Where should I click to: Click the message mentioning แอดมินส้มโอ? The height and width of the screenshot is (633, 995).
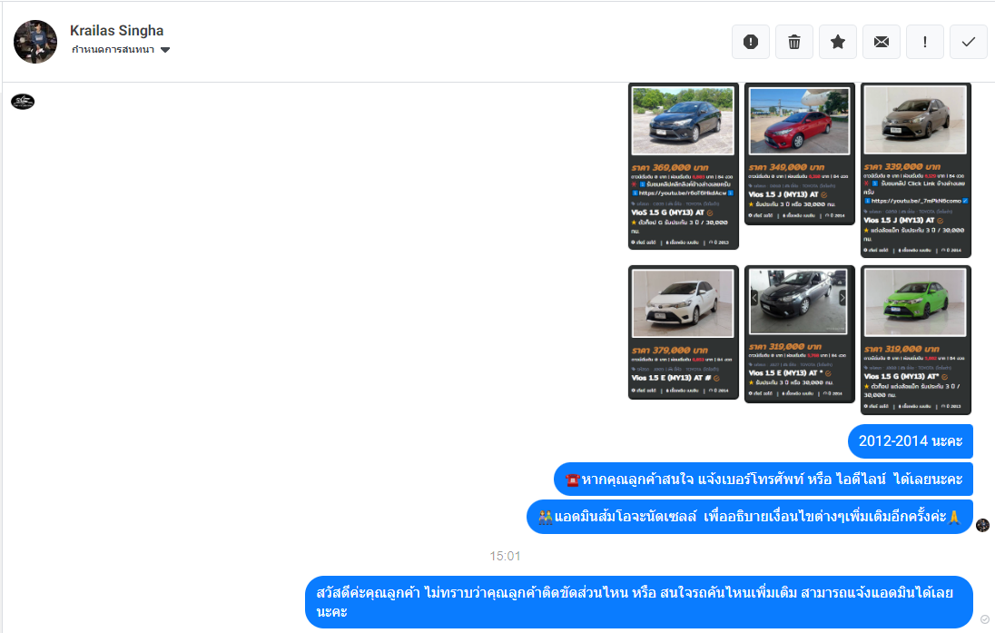click(749, 517)
